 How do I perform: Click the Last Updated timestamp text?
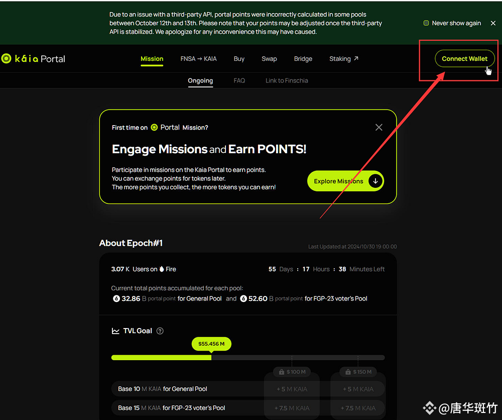tap(352, 247)
